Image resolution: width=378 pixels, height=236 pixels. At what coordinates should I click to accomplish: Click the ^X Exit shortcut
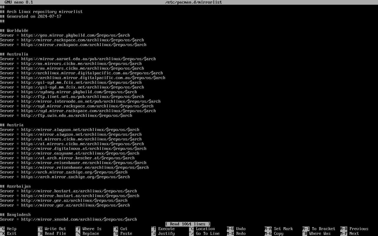(x=8, y=233)
